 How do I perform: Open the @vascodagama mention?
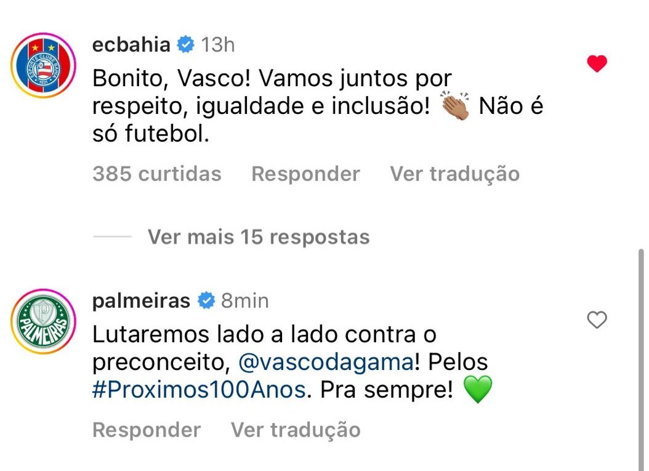click(325, 363)
